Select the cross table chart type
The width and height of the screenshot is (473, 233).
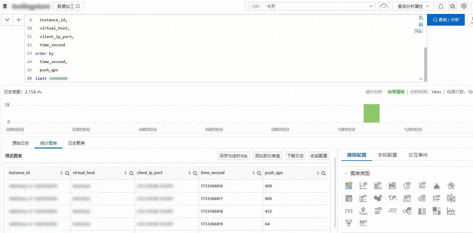(363, 223)
